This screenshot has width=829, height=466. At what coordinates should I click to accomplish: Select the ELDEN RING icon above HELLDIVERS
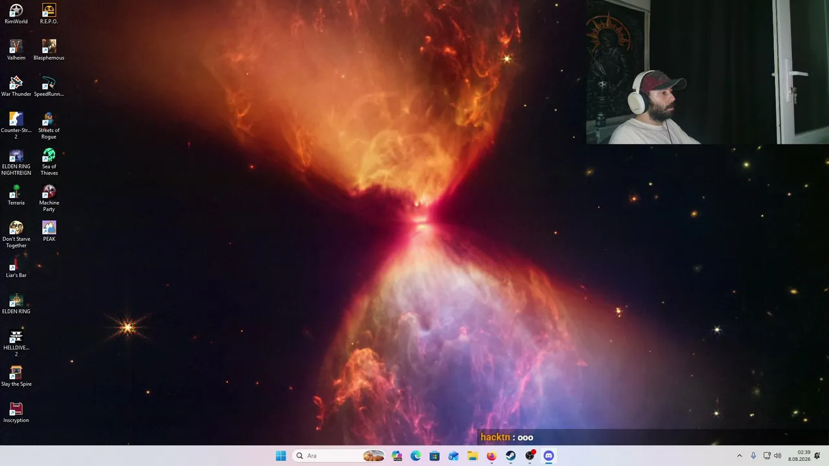tap(16, 304)
